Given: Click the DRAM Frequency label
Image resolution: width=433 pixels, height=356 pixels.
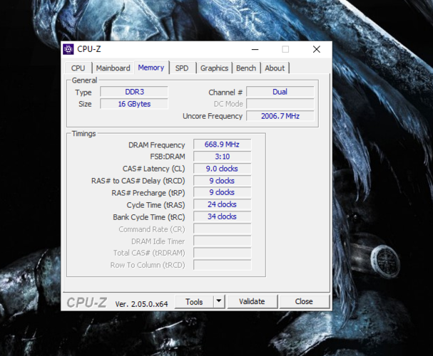Looking at the screenshot, I should tap(156, 145).
